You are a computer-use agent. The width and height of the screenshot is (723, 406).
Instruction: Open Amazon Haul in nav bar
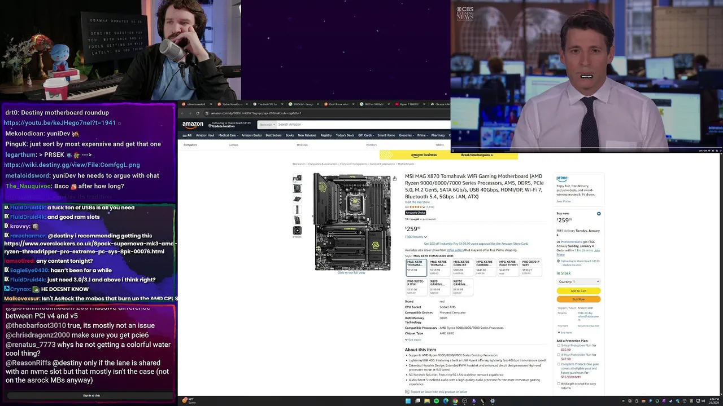205,135
